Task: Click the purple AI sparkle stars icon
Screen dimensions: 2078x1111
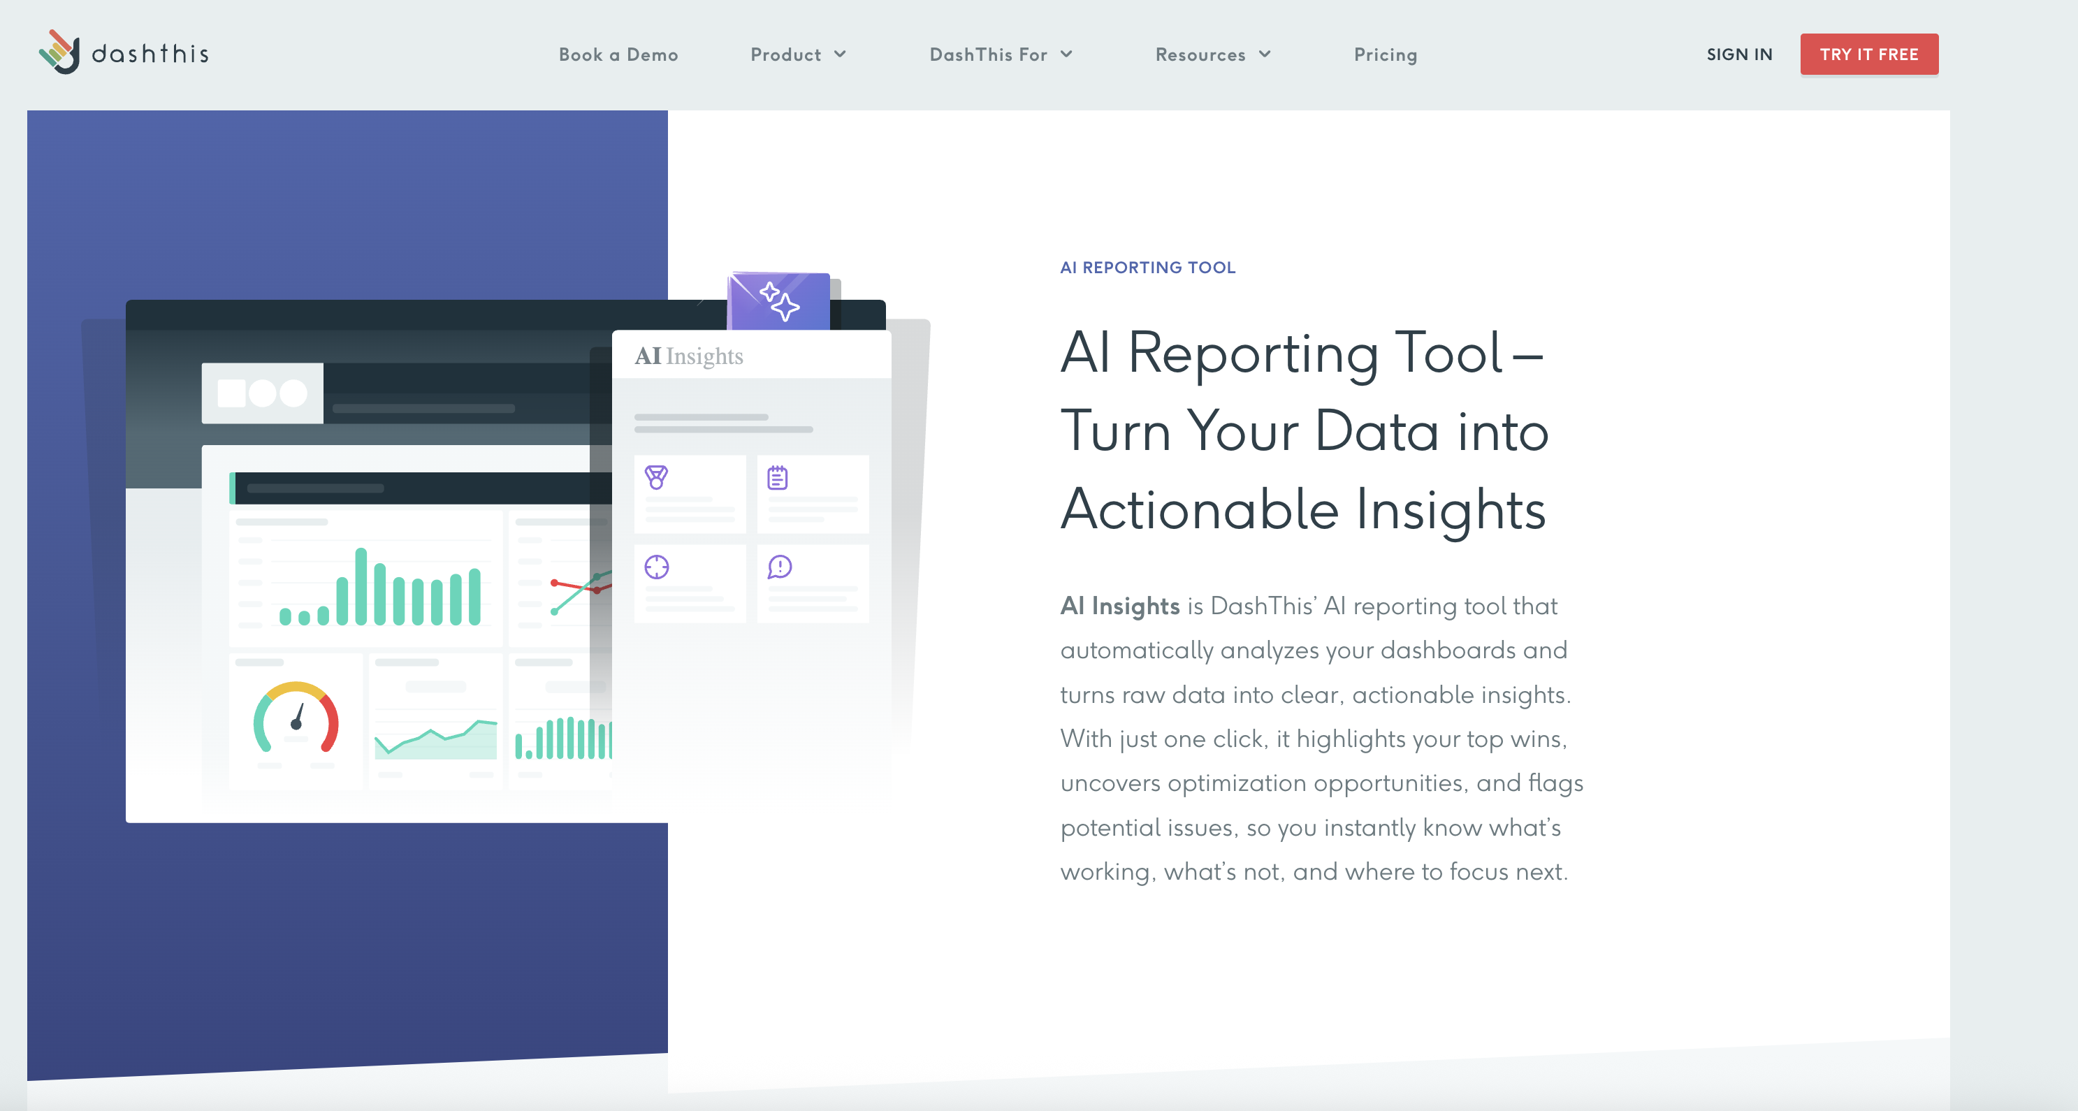Action: coord(779,302)
